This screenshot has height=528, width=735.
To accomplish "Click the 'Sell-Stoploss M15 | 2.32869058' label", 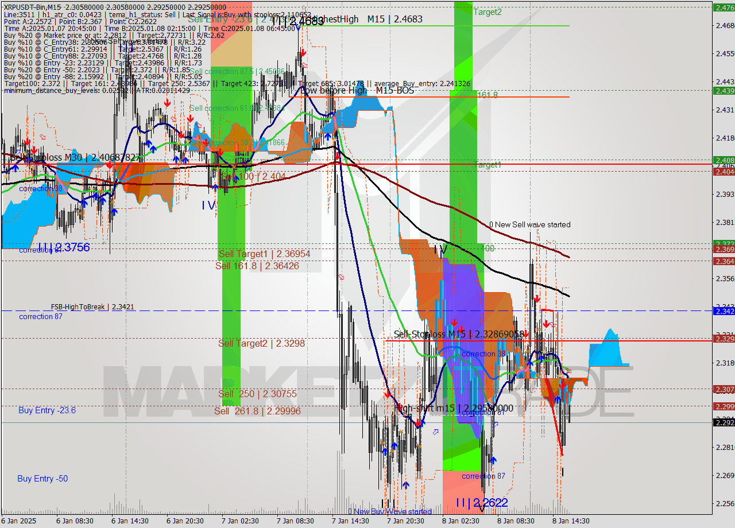I will point(459,334).
